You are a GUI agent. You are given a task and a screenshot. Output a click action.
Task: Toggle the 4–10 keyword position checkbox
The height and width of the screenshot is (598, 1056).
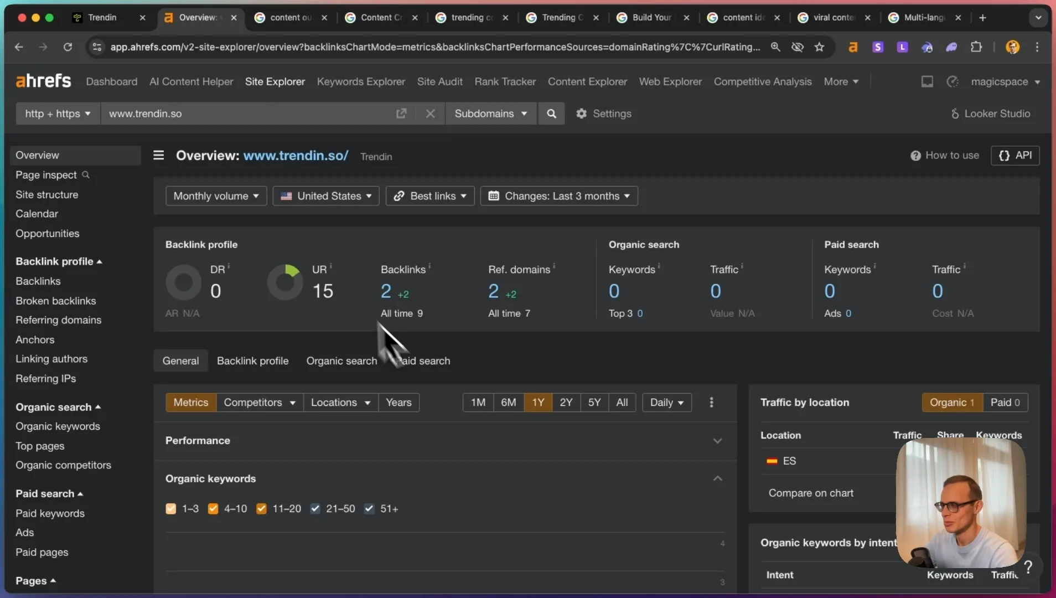click(x=213, y=508)
